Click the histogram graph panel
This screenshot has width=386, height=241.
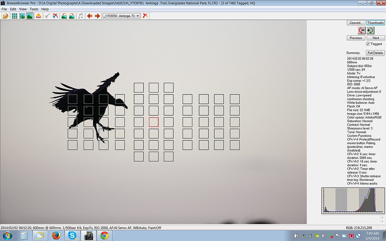353,201
